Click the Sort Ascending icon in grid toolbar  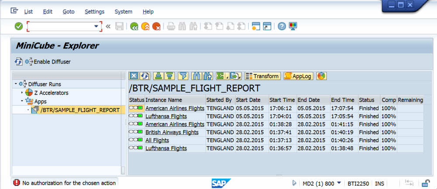pos(160,76)
